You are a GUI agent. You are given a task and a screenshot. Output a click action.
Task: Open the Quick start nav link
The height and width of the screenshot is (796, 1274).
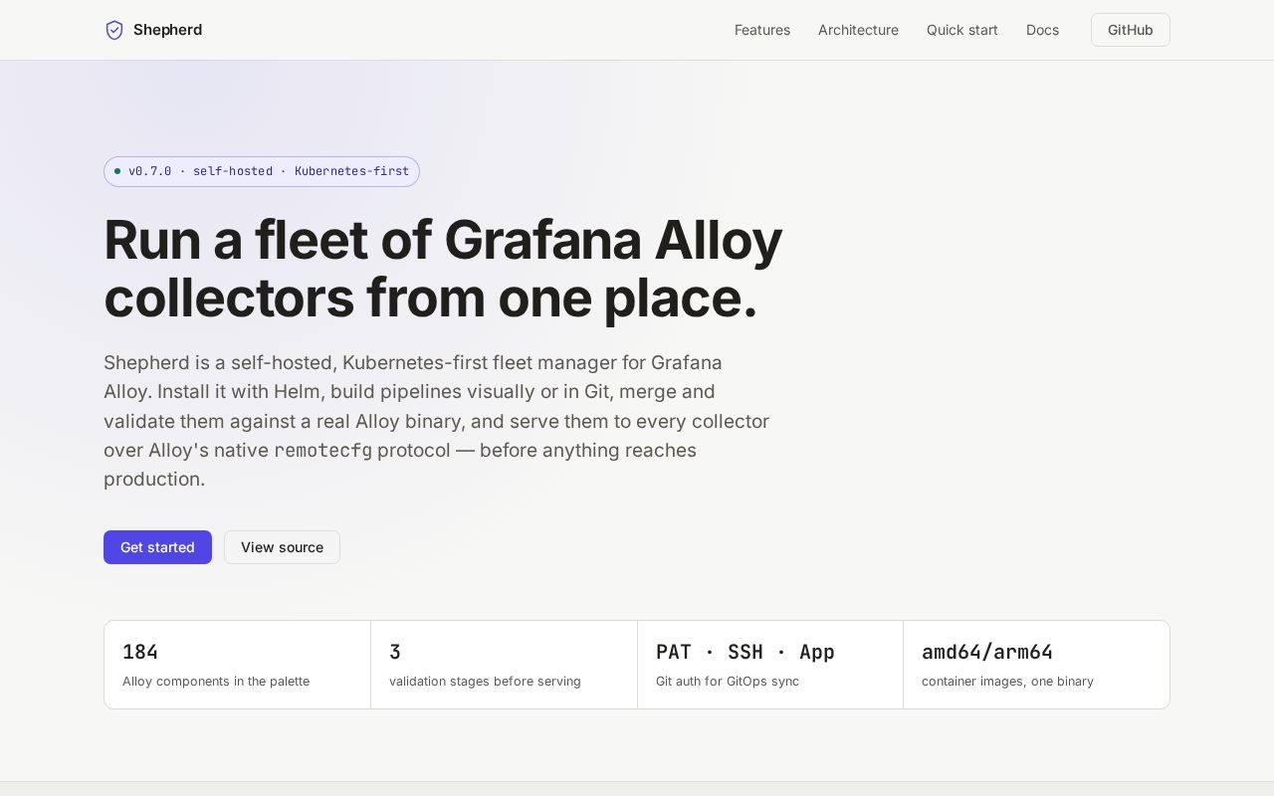pyautogui.click(x=962, y=30)
